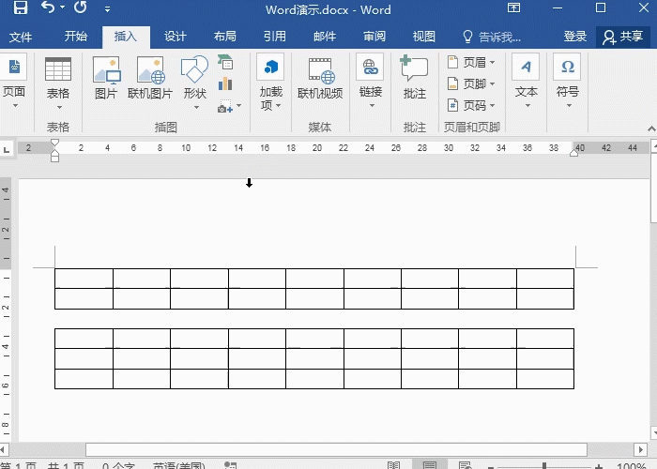Click the tab stop selector at ruler corner

pyautogui.click(x=7, y=148)
